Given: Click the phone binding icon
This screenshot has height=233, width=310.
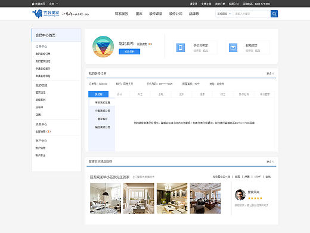Looking at the screenshot, I should coord(181,48).
